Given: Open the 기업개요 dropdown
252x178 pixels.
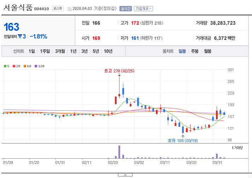Looking at the screenshot, I should tap(143, 8).
